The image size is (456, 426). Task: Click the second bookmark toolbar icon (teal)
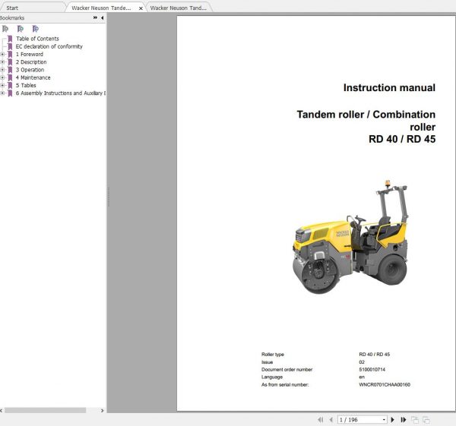click(21, 29)
